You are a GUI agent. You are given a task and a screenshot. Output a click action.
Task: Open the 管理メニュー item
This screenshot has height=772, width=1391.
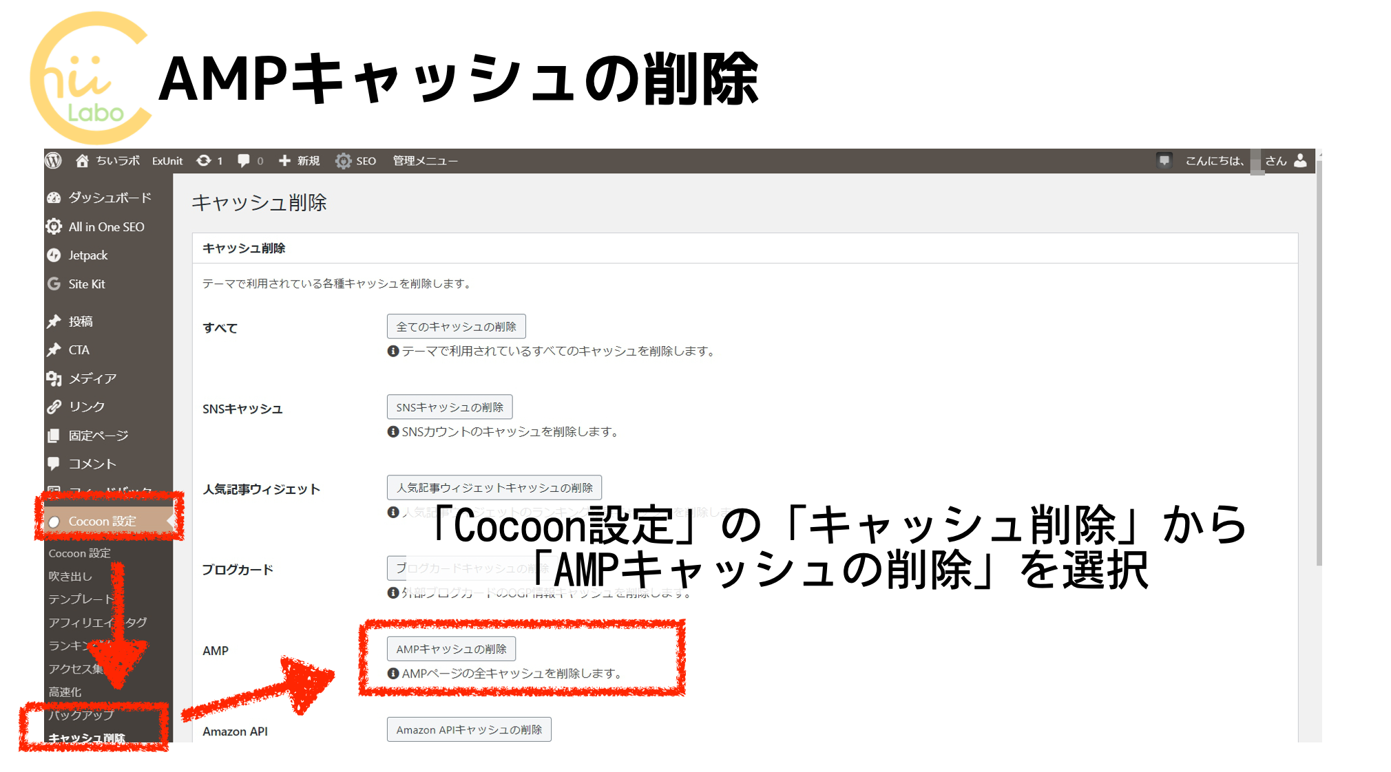point(424,160)
